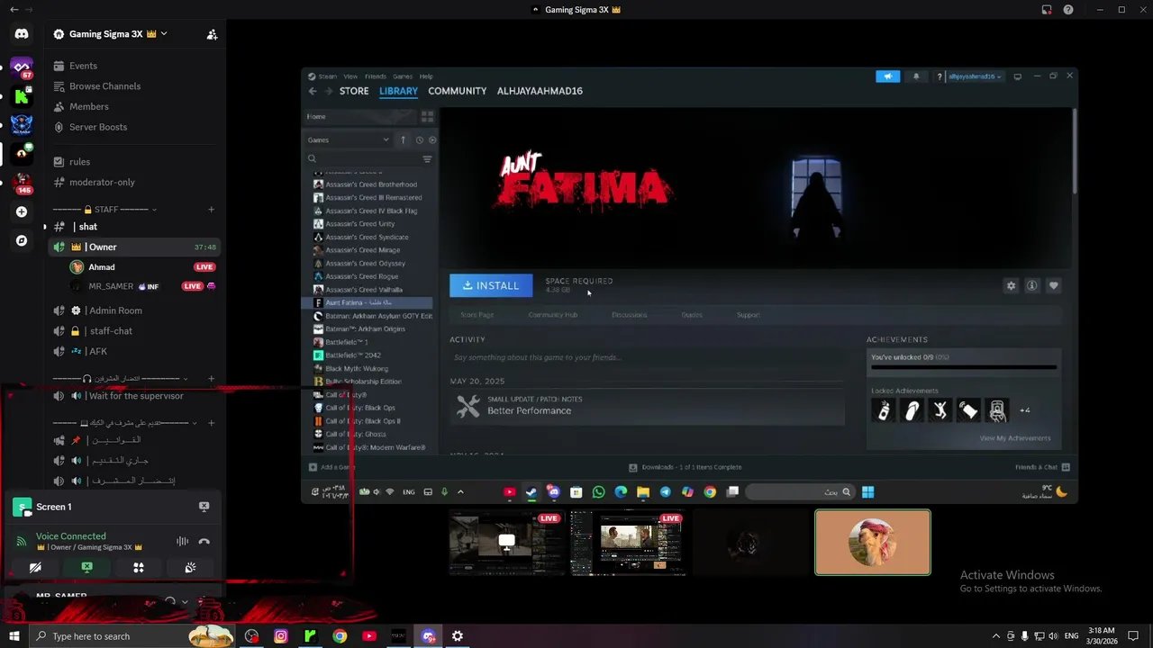This screenshot has width=1153, height=648.
Task: Stop streaming icon beside Screen 1
Action: [x=204, y=507]
